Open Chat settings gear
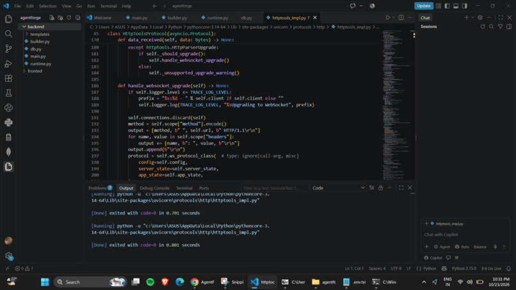This screenshot has height=290, width=516. (480, 17)
